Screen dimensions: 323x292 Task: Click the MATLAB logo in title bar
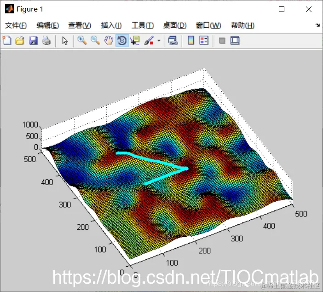pyautogui.click(x=10, y=9)
